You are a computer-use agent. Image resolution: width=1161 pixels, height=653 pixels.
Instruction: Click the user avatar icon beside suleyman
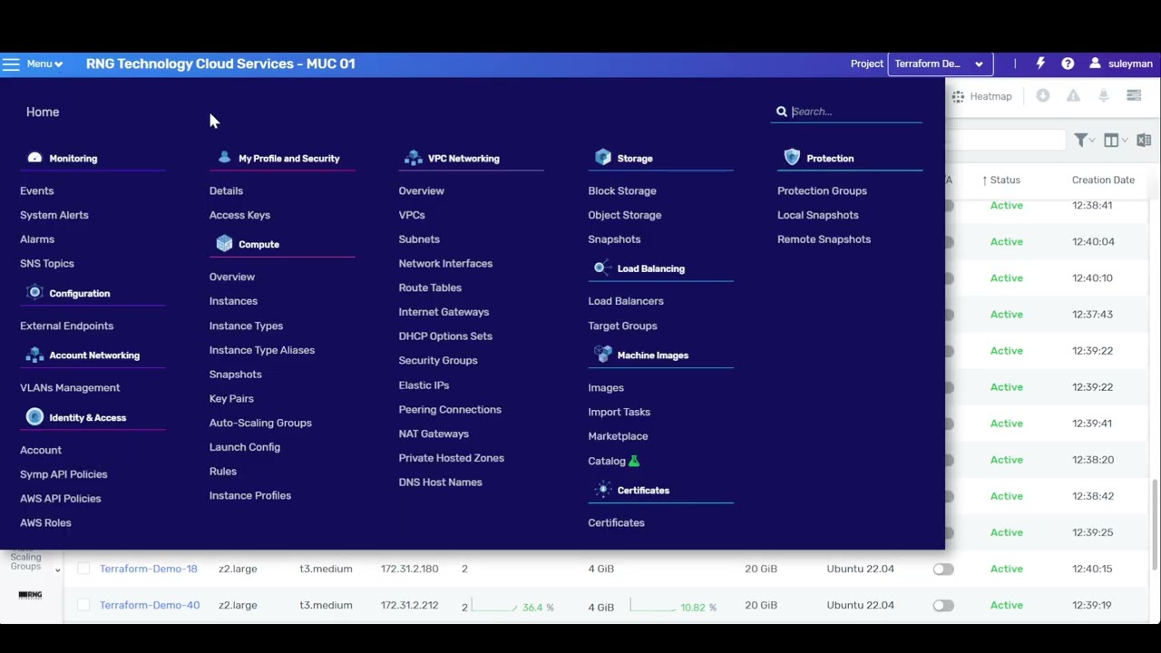(1095, 63)
